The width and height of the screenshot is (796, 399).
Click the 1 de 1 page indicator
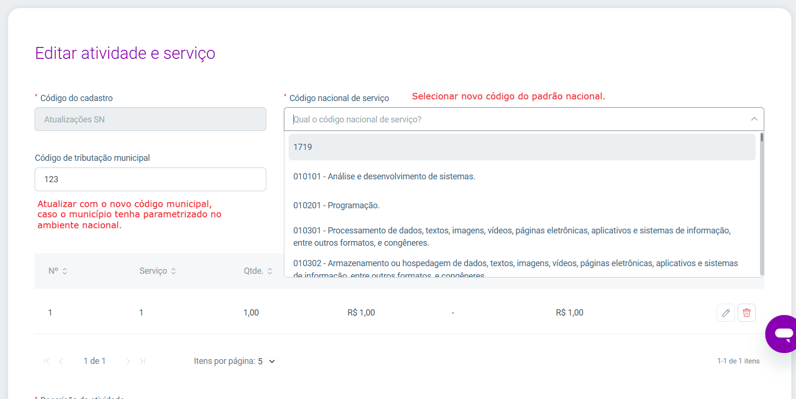[x=94, y=361]
